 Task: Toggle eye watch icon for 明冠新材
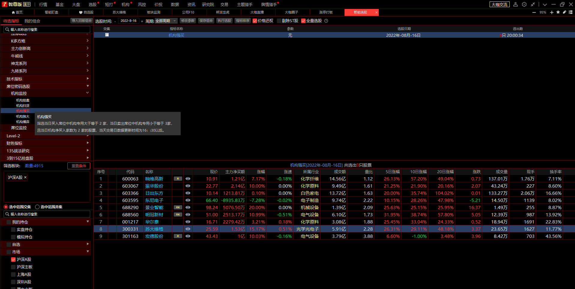click(x=188, y=215)
